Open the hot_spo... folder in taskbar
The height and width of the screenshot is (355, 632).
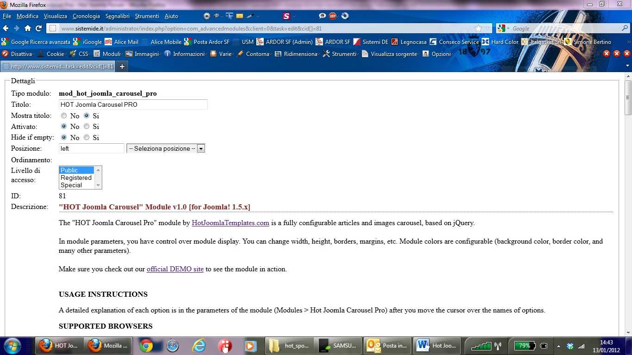point(290,345)
